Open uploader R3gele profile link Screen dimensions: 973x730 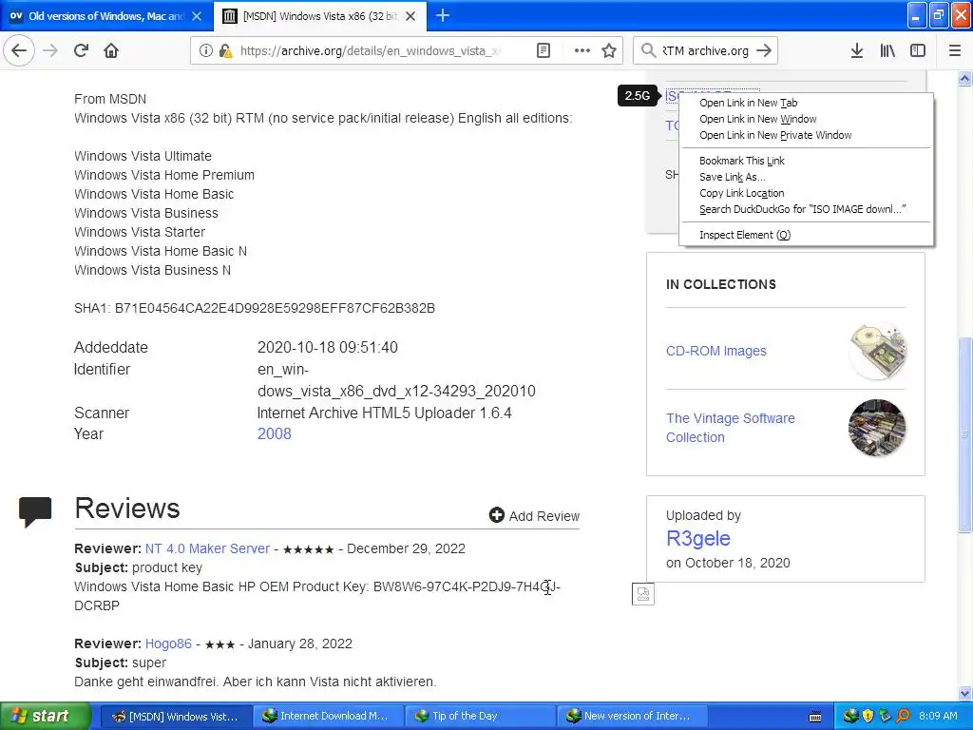pyautogui.click(x=697, y=538)
